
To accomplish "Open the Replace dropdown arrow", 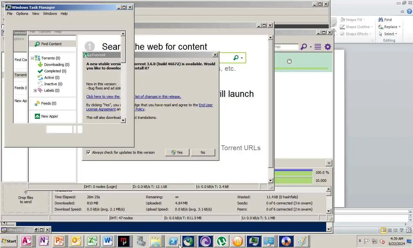I will [399, 27].
